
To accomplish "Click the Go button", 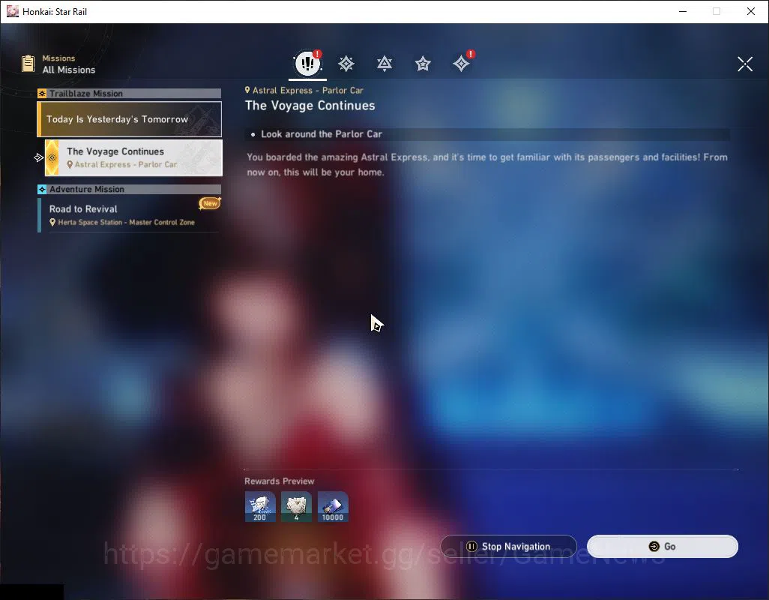I will pos(663,547).
